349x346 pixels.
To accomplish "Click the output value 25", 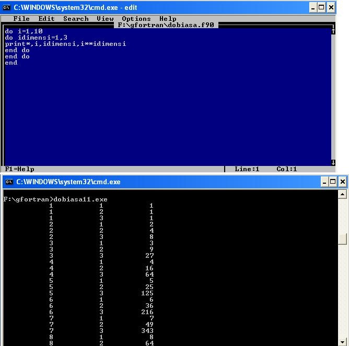I will (x=149, y=287).
